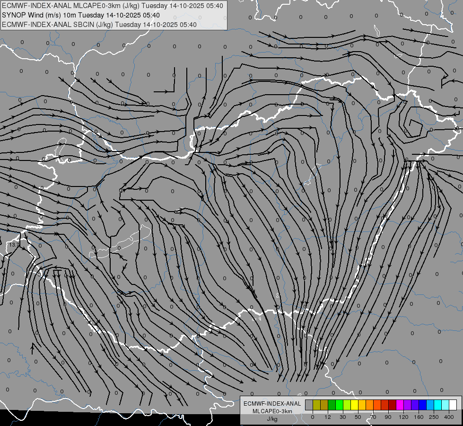Select the brownish-gold legend swatch

pyautogui.click(x=324, y=405)
